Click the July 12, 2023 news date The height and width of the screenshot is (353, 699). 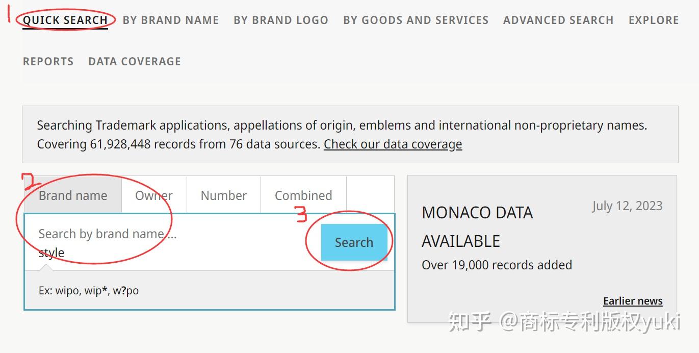[627, 206]
